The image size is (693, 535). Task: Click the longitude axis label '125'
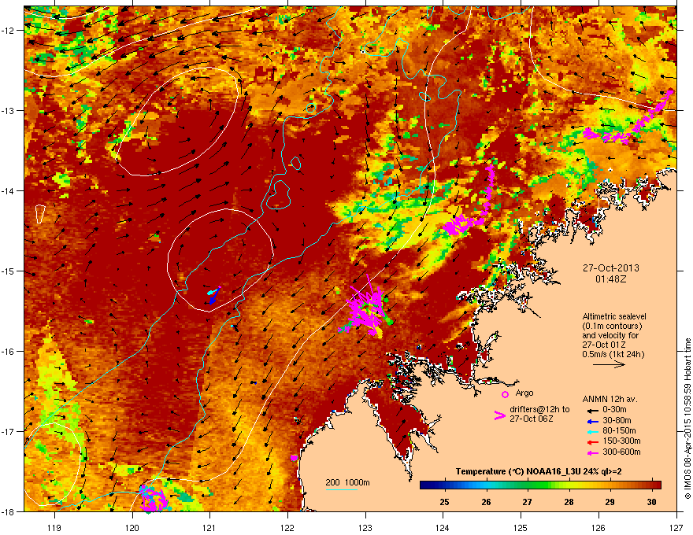coord(521,527)
